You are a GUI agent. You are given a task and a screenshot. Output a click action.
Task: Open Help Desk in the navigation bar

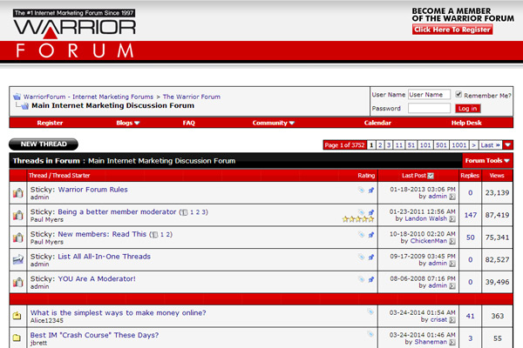(x=466, y=123)
